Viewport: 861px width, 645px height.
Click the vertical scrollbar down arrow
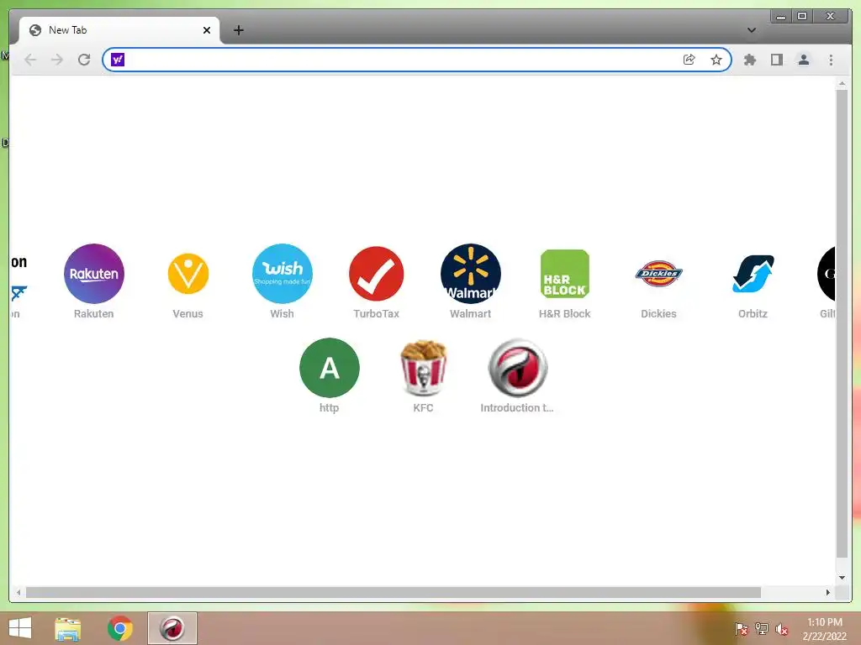pyautogui.click(x=842, y=578)
